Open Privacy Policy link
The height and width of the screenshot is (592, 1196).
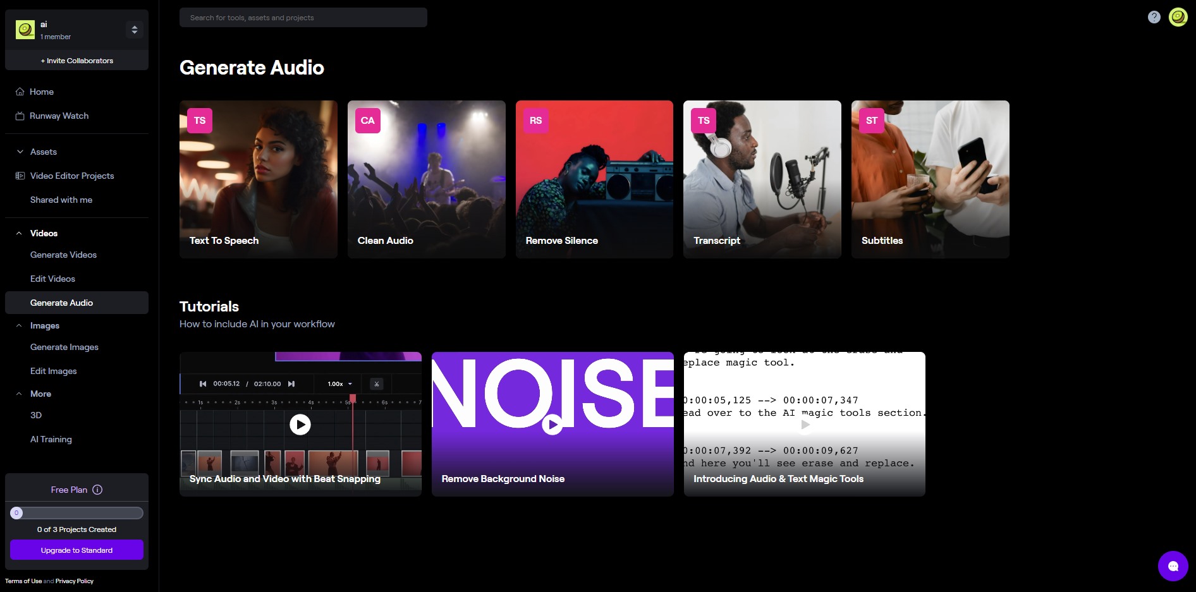75,581
